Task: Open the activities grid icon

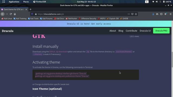Action: click(x=4, y=2)
